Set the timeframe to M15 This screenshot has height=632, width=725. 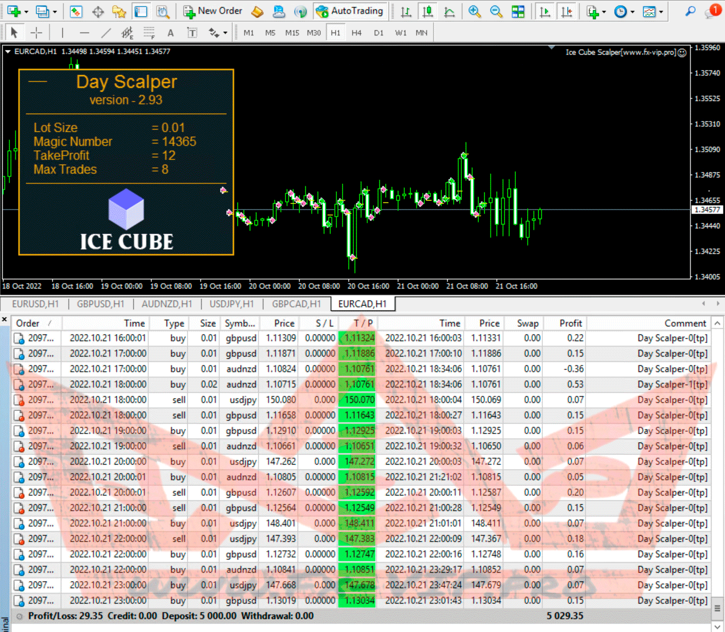tap(292, 33)
